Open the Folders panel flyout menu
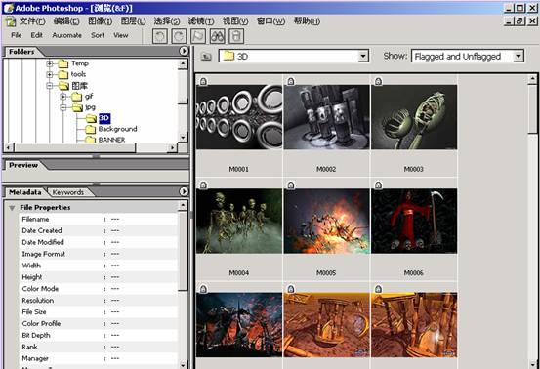 coord(184,51)
